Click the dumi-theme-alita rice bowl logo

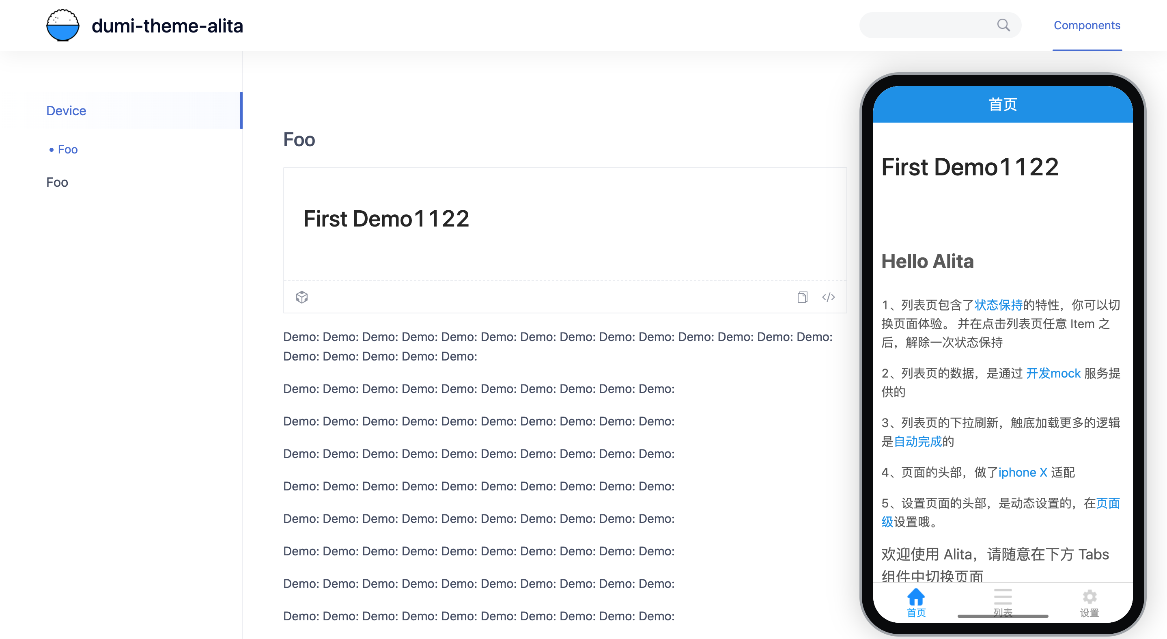[62, 26]
